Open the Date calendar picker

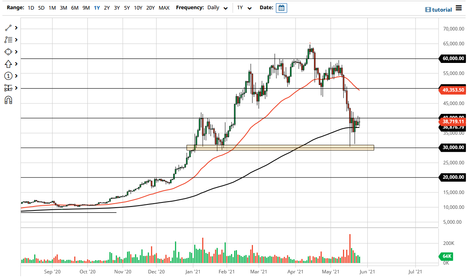coord(281,8)
